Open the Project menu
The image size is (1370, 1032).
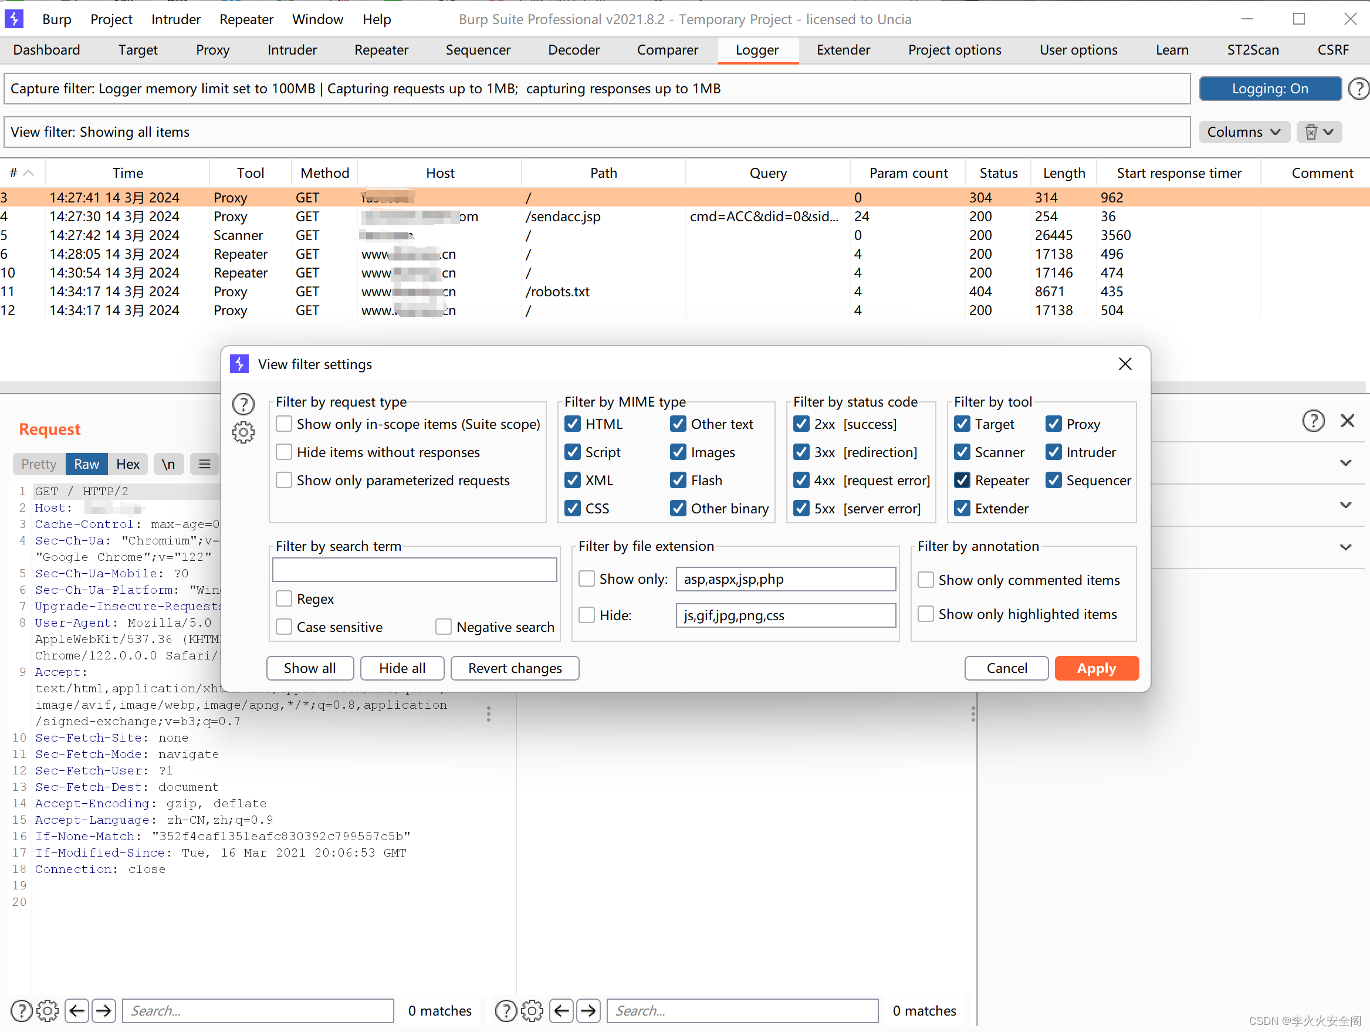[111, 19]
